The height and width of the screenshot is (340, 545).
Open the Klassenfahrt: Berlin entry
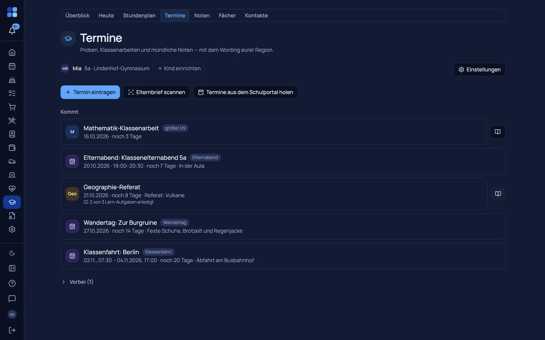point(283,256)
